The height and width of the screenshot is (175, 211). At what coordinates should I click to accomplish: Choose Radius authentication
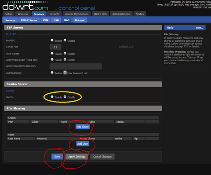point(52,73)
